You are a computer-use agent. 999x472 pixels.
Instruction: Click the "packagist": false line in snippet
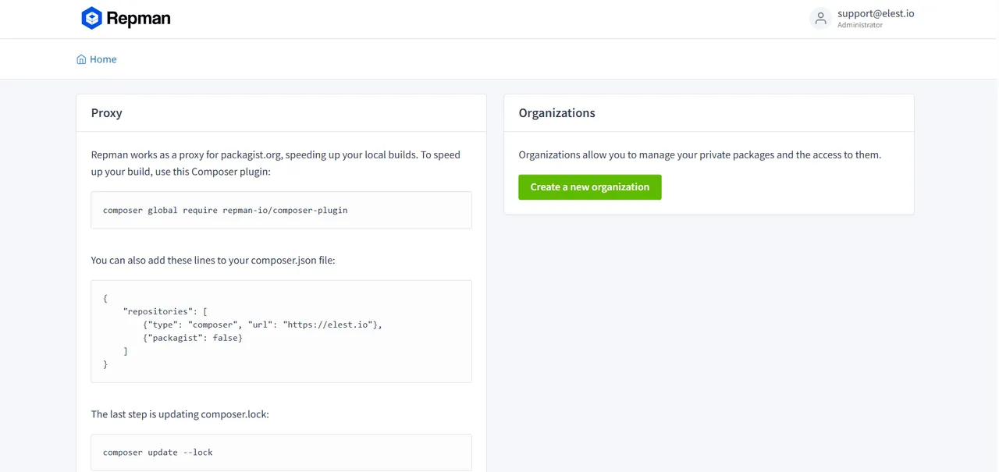pyautogui.click(x=193, y=338)
